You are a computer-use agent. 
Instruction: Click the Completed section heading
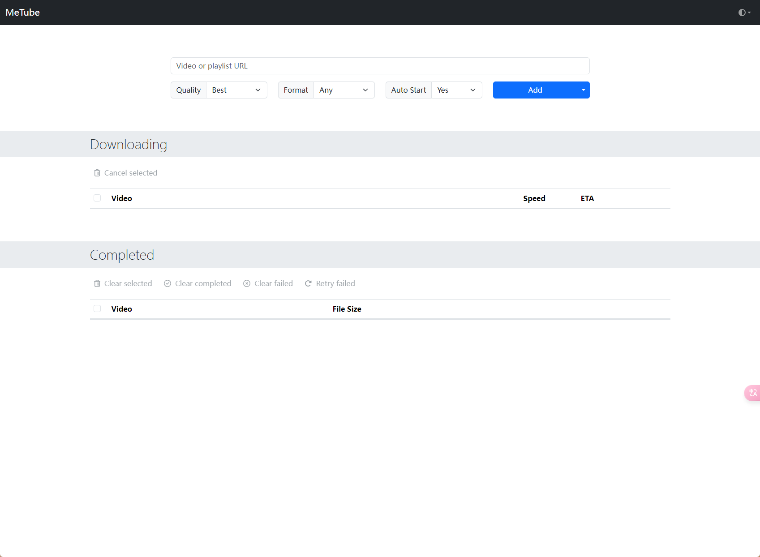122,255
